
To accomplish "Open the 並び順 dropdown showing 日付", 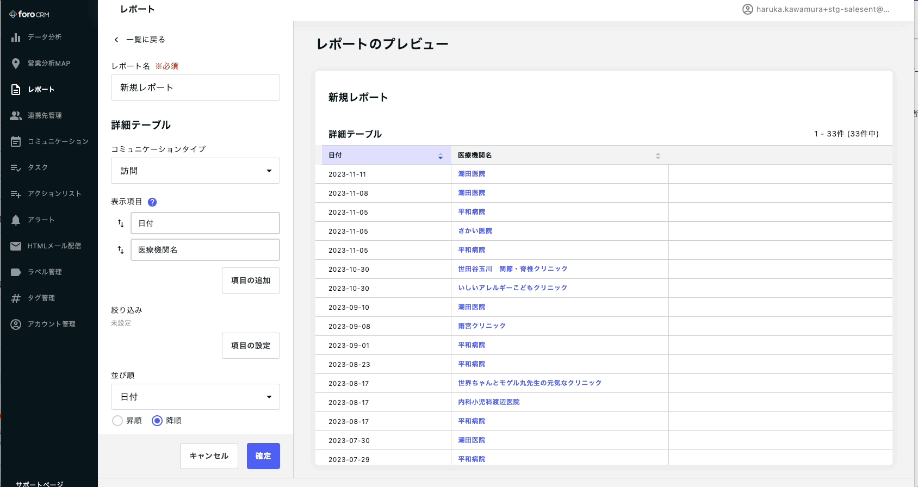I will (x=195, y=397).
